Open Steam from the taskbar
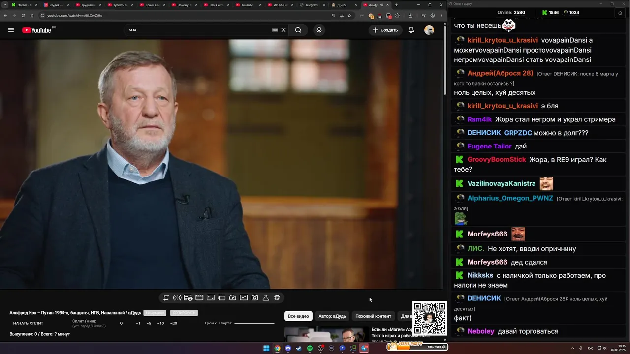630x354 pixels. [x=299, y=348]
